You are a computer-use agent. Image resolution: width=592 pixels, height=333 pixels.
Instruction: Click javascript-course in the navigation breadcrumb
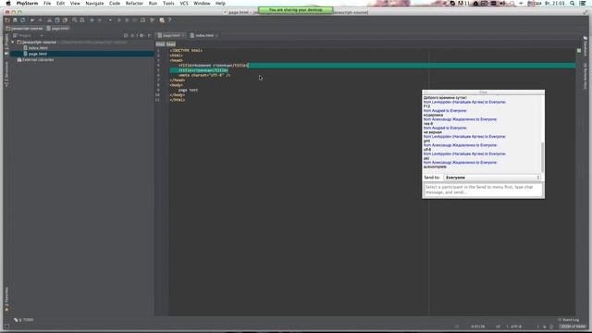[x=24, y=29]
